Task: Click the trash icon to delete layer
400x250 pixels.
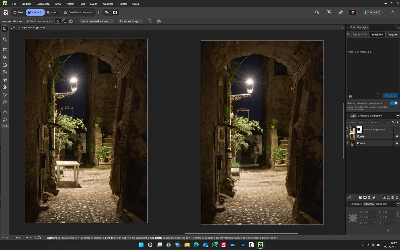Action: (x=397, y=197)
